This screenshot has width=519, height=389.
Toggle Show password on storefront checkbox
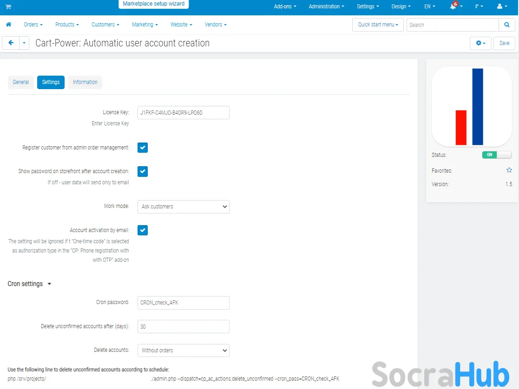point(143,171)
